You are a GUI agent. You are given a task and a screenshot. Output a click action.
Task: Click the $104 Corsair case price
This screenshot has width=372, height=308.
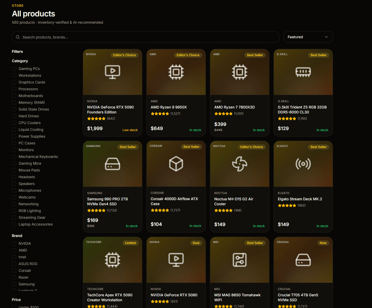click(x=156, y=224)
